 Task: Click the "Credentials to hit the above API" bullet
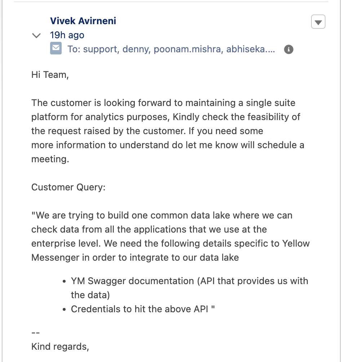[142, 309]
